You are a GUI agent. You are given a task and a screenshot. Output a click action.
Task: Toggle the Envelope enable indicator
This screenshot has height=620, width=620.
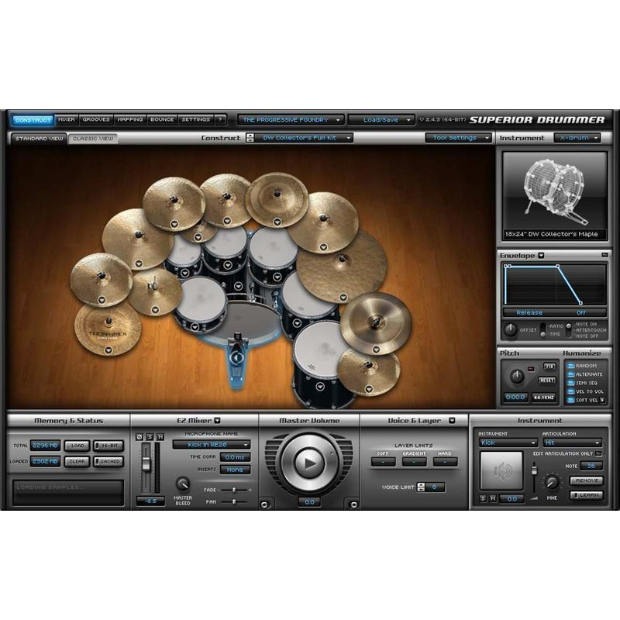pos(604,256)
